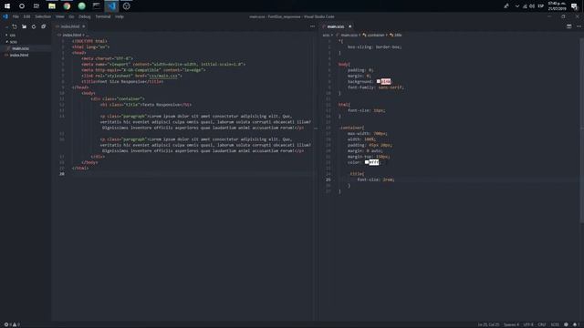Screen dimensions: 584x328
Task: Open the scss breadcrumb dropdown
Action: coord(328,35)
